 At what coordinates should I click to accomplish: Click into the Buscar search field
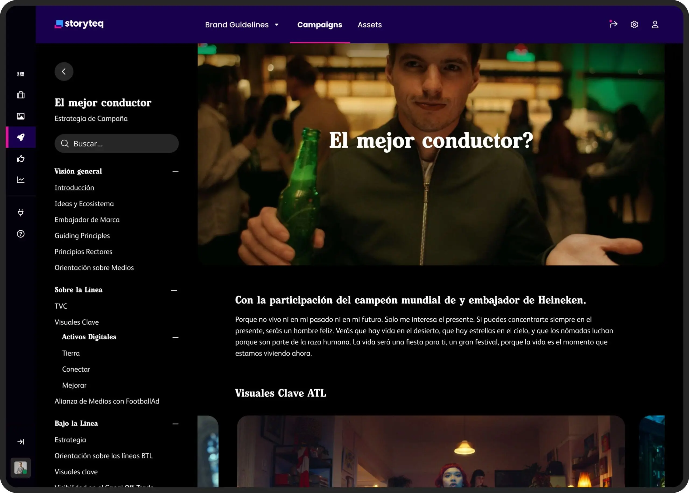point(117,143)
